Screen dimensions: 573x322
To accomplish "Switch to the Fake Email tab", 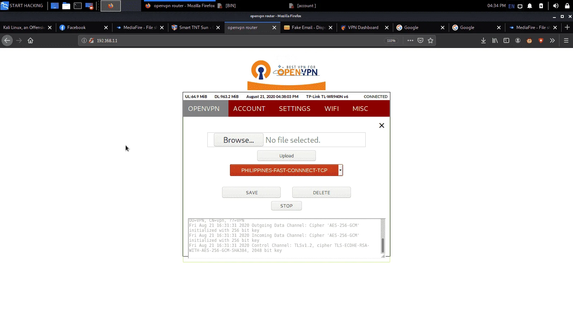I will coord(308,28).
